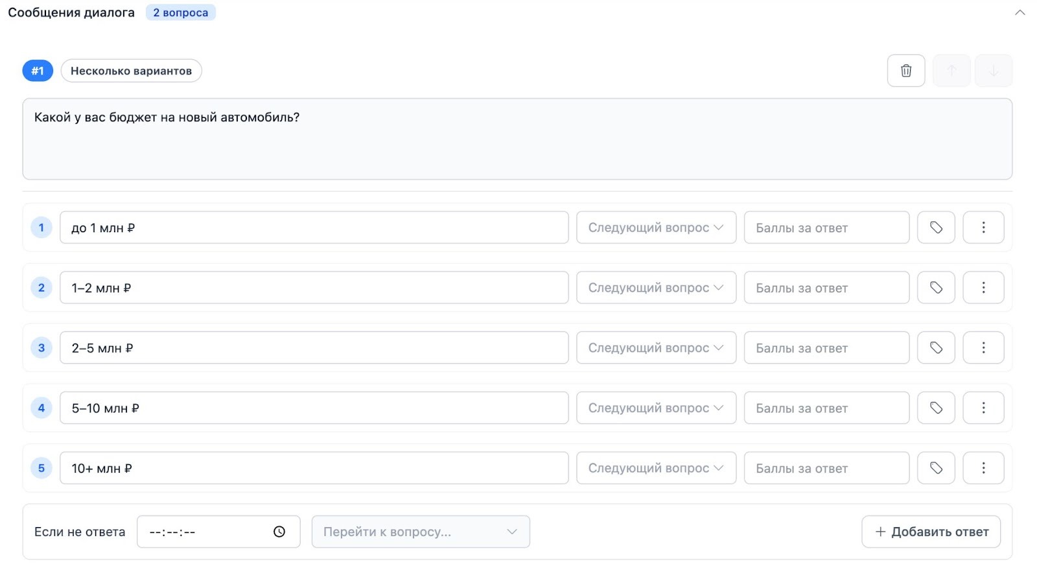Click the question text area about car budget

coord(517,139)
